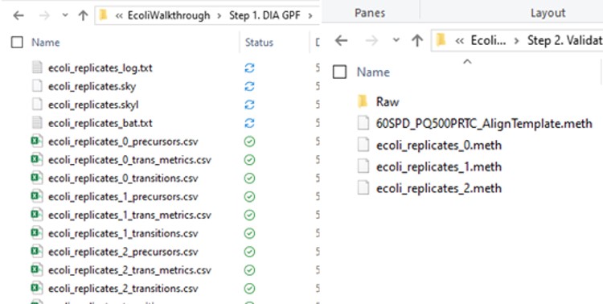Click file icon of ecoli_replicates_0.meth
This screenshot has width=603, height=304.
point(363,145)
